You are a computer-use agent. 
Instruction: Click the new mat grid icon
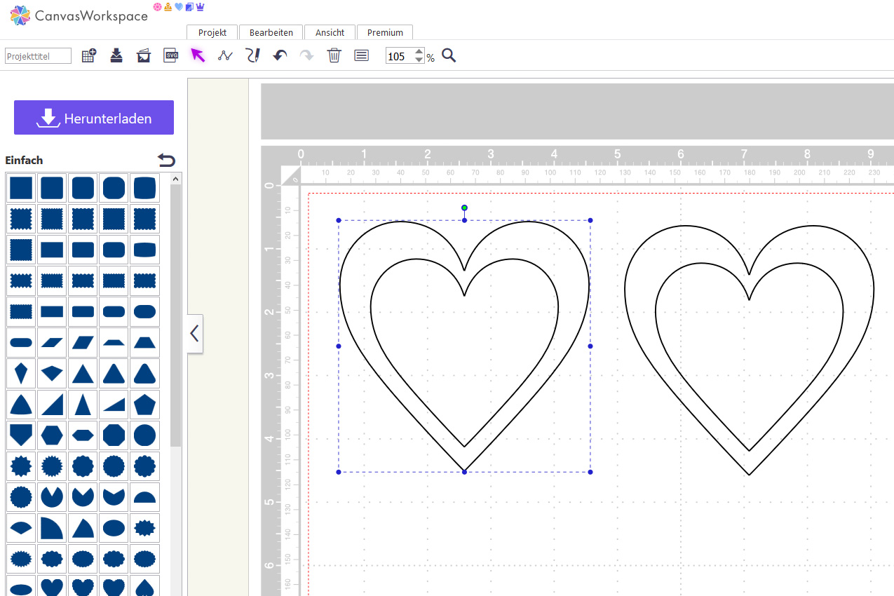(x=89, y=56)
